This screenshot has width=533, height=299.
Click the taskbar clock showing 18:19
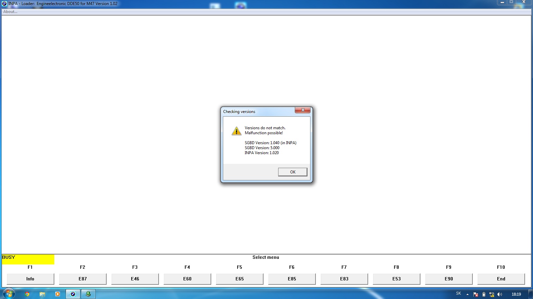coord(516,294)
